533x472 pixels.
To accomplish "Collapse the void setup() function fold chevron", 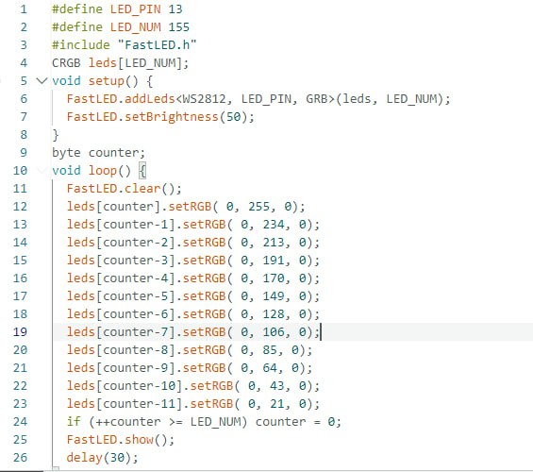I will (42, 81).
